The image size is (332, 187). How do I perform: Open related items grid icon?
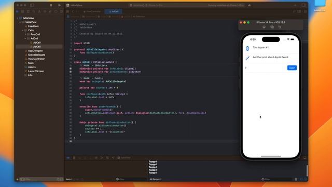[67, 11]
